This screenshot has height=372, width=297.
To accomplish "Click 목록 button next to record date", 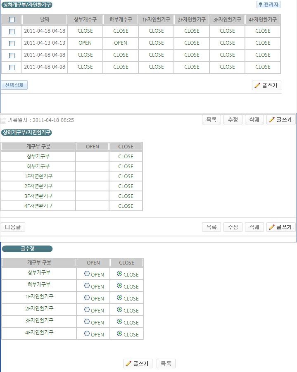I will [x=211, y=119].
